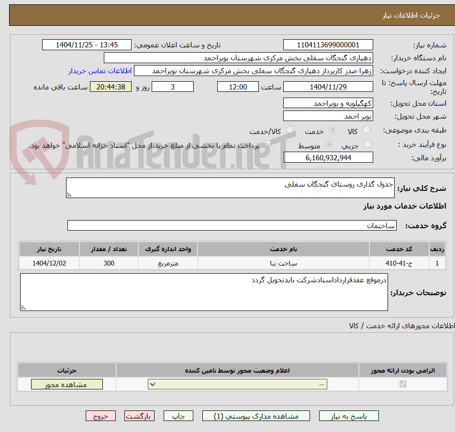The width and height of the screenshot is (455, 432).
Task: Click the resize handle of buyer notes box
Action: click(x=23, y=308)
